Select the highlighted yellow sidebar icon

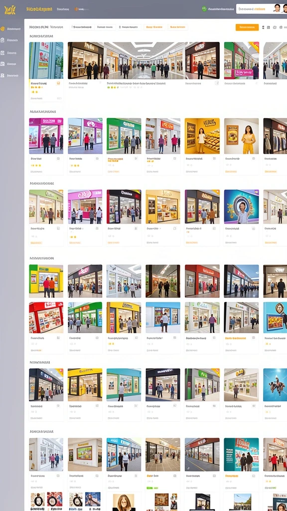pos(2,28)
